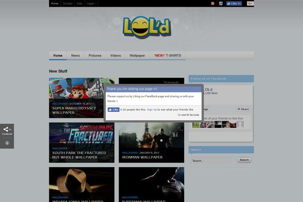The height and width of the screenshot is (202, 303).
Task: Click Follow us on Facebook header
Action: (221, 79)
